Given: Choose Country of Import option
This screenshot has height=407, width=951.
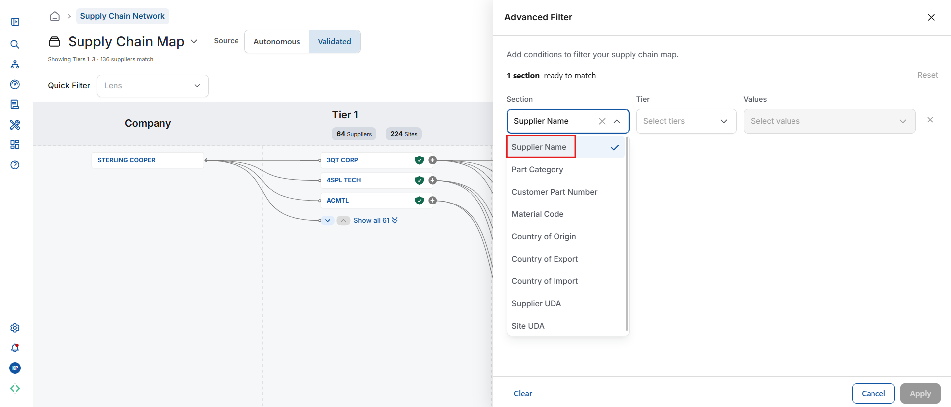Looking at the screenshot, I should pyautogui.click(x=565, y=281).
